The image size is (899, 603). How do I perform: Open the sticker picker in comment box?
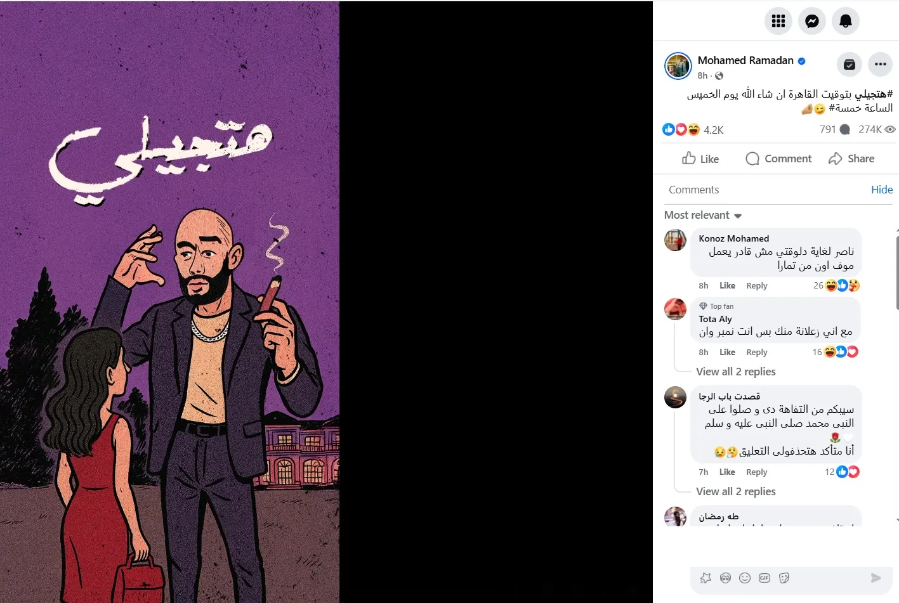(x=784, y=578)
